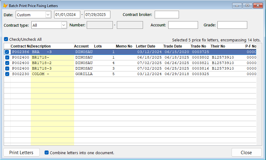Sort by the P-F No column header
The image size is (266, 160).
[251, 46]
